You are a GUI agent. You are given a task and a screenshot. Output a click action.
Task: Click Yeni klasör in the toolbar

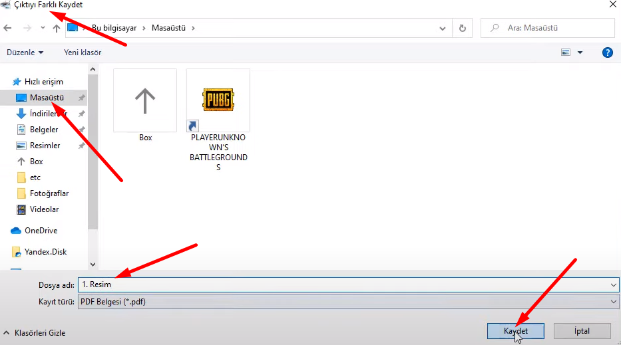coord(83,53)
